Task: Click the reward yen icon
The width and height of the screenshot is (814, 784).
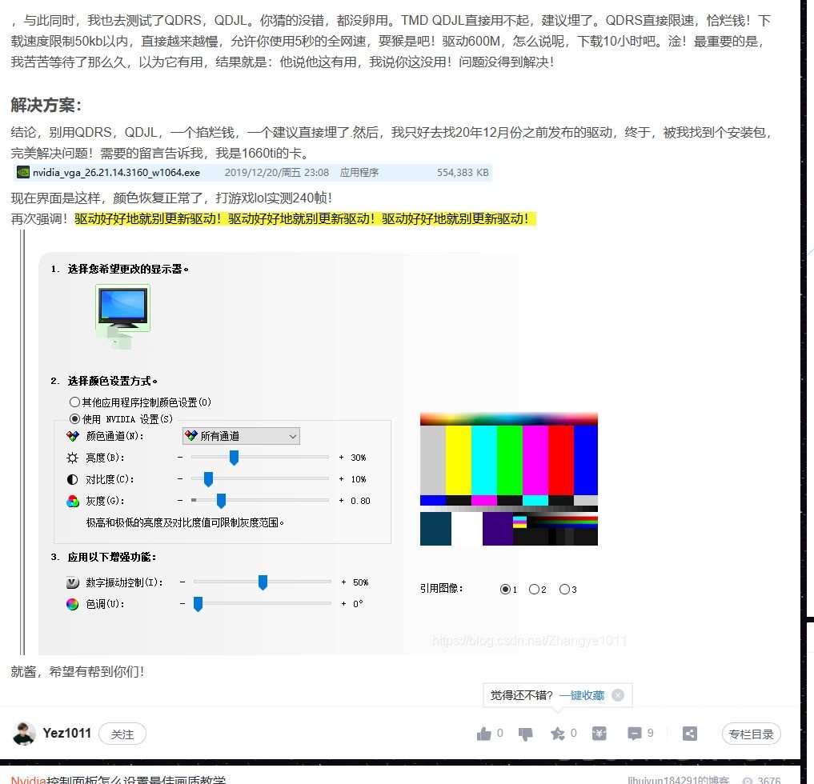Action: (599, 734)
